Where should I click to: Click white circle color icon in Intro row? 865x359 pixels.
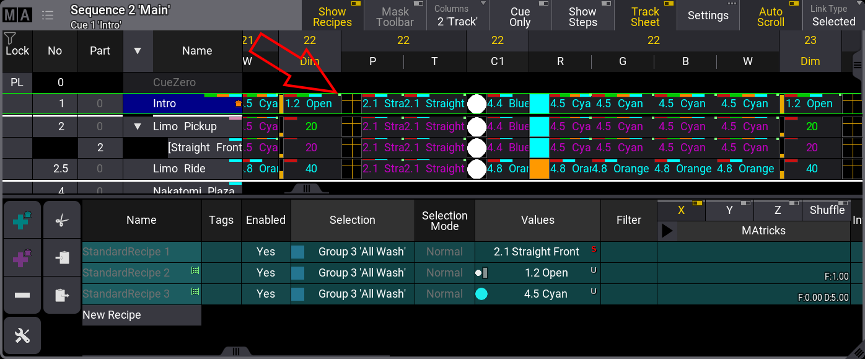pyautogui.click(x=476, y=104)
